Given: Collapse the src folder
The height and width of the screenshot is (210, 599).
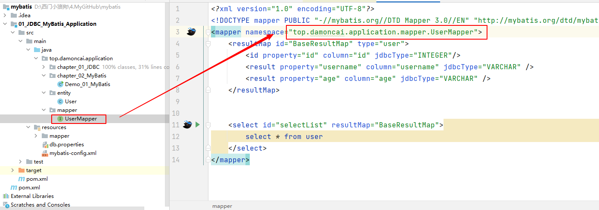Looking at the screenshot, I should [12, 33].
